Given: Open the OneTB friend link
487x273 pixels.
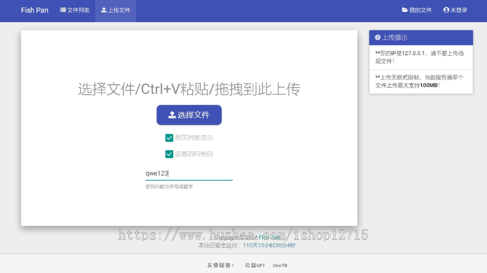Looking at the screenshot, I should point(280,265).
